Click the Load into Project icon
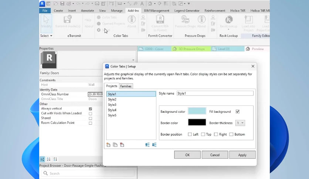Viewport: 309px width, 179px height. [248, 20]
